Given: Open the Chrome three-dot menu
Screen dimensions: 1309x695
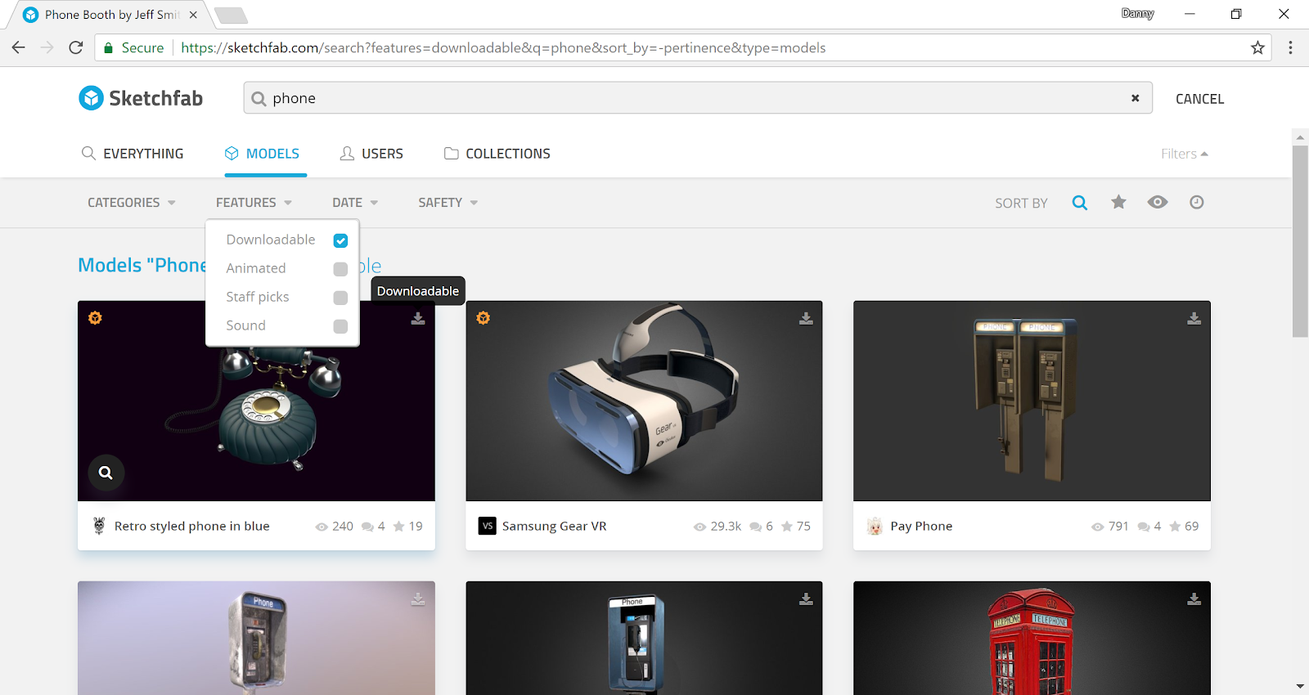Looking at the screenshot, I should (x=1290, y=47).
